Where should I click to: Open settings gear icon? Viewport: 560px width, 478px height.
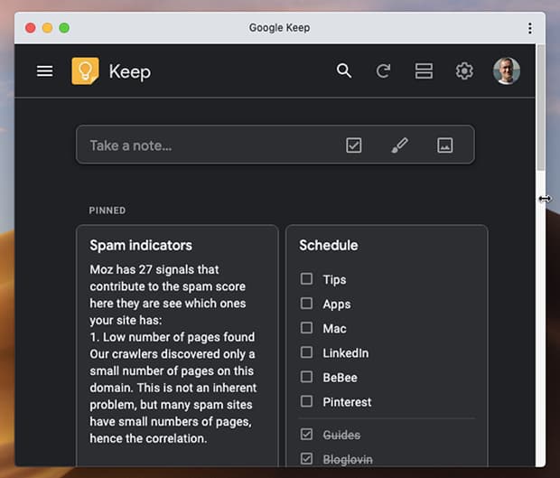point(464,71)
